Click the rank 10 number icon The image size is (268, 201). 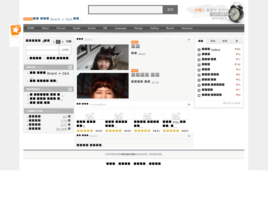point(199,96)
